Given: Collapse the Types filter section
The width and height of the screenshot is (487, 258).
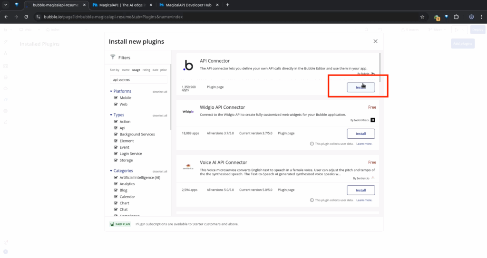Looking at the screenshot, I should [x=117, y=115].
